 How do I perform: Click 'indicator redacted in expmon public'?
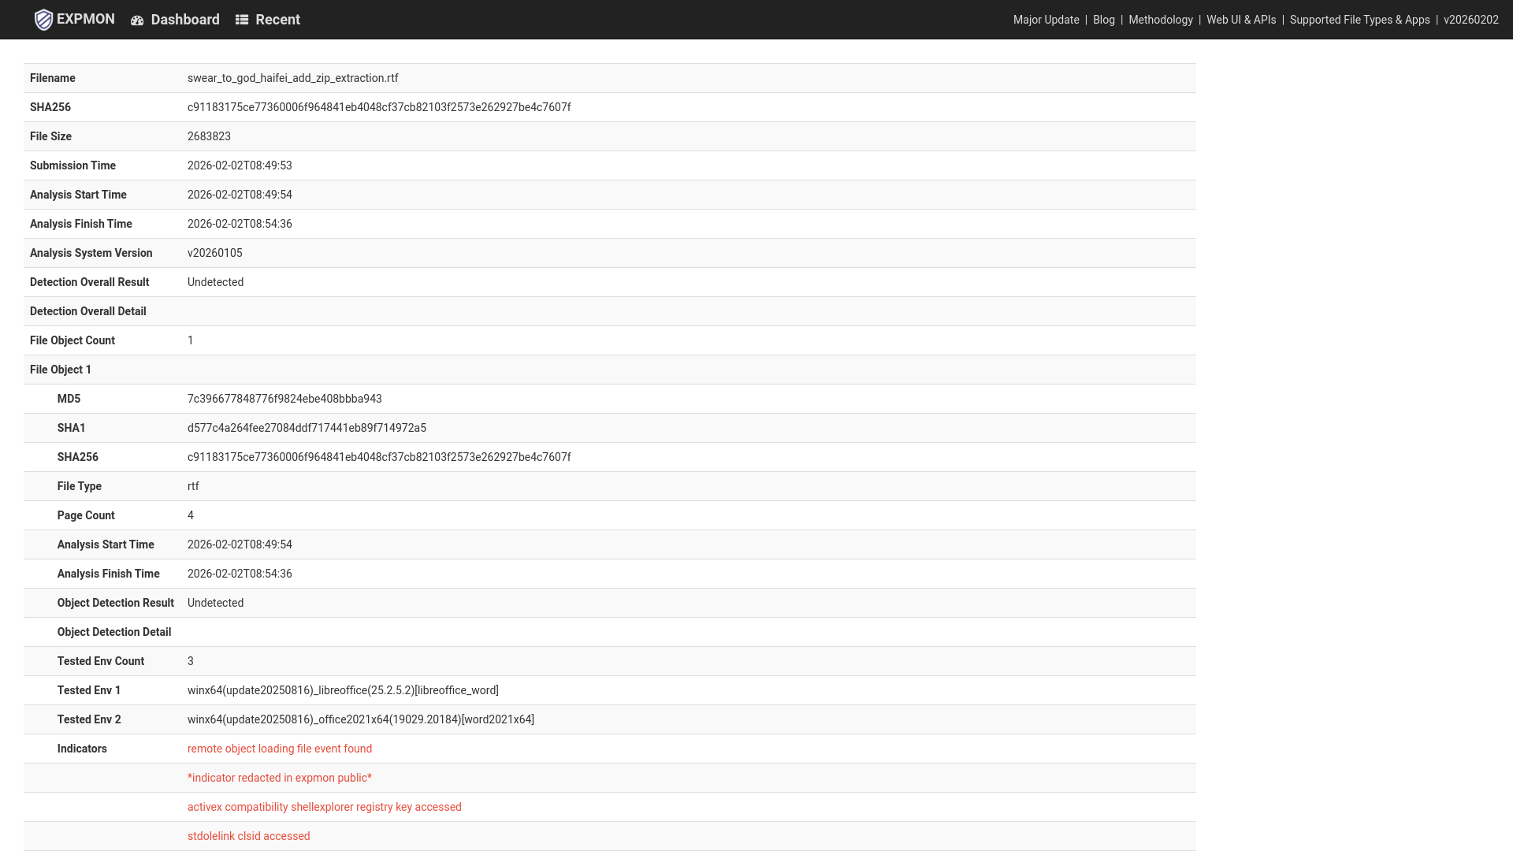(x=279, y=778)
